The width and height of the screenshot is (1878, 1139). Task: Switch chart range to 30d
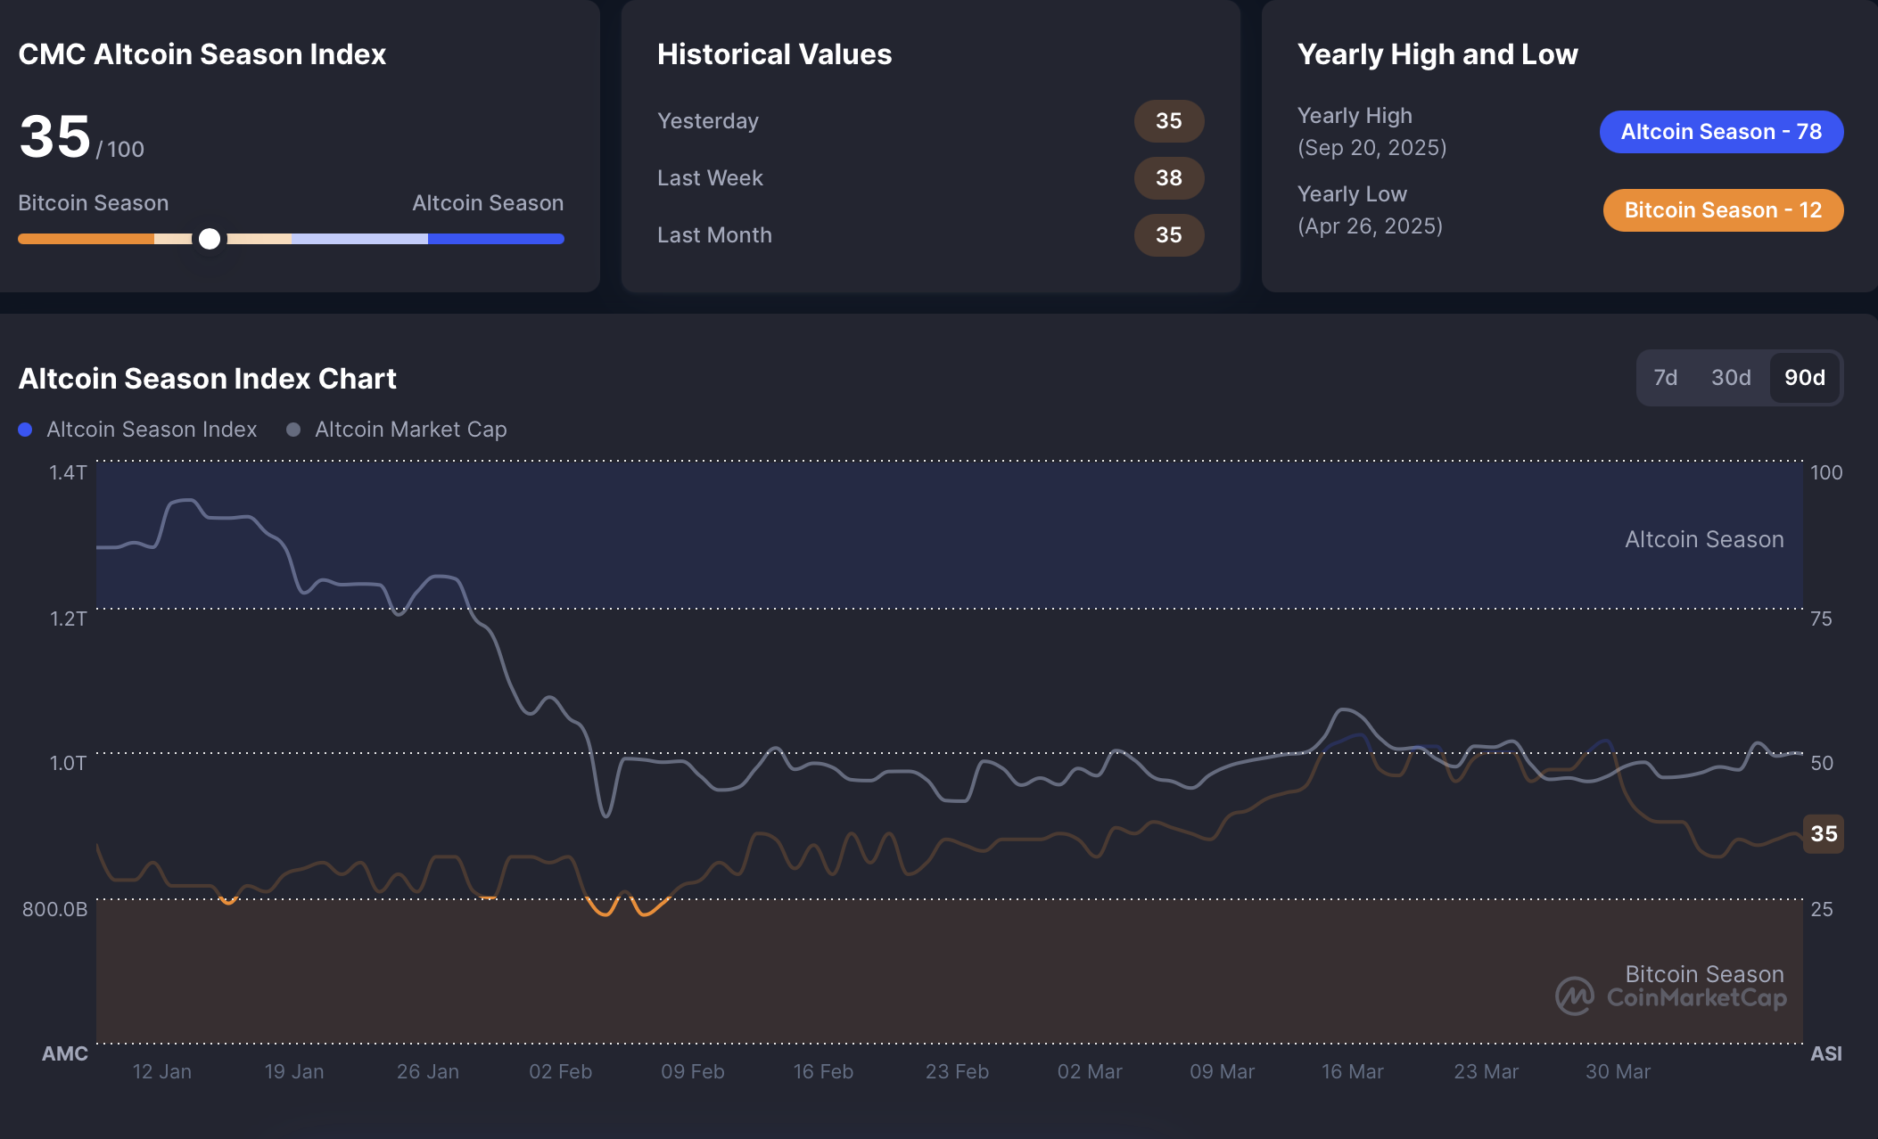(1731, 378)
